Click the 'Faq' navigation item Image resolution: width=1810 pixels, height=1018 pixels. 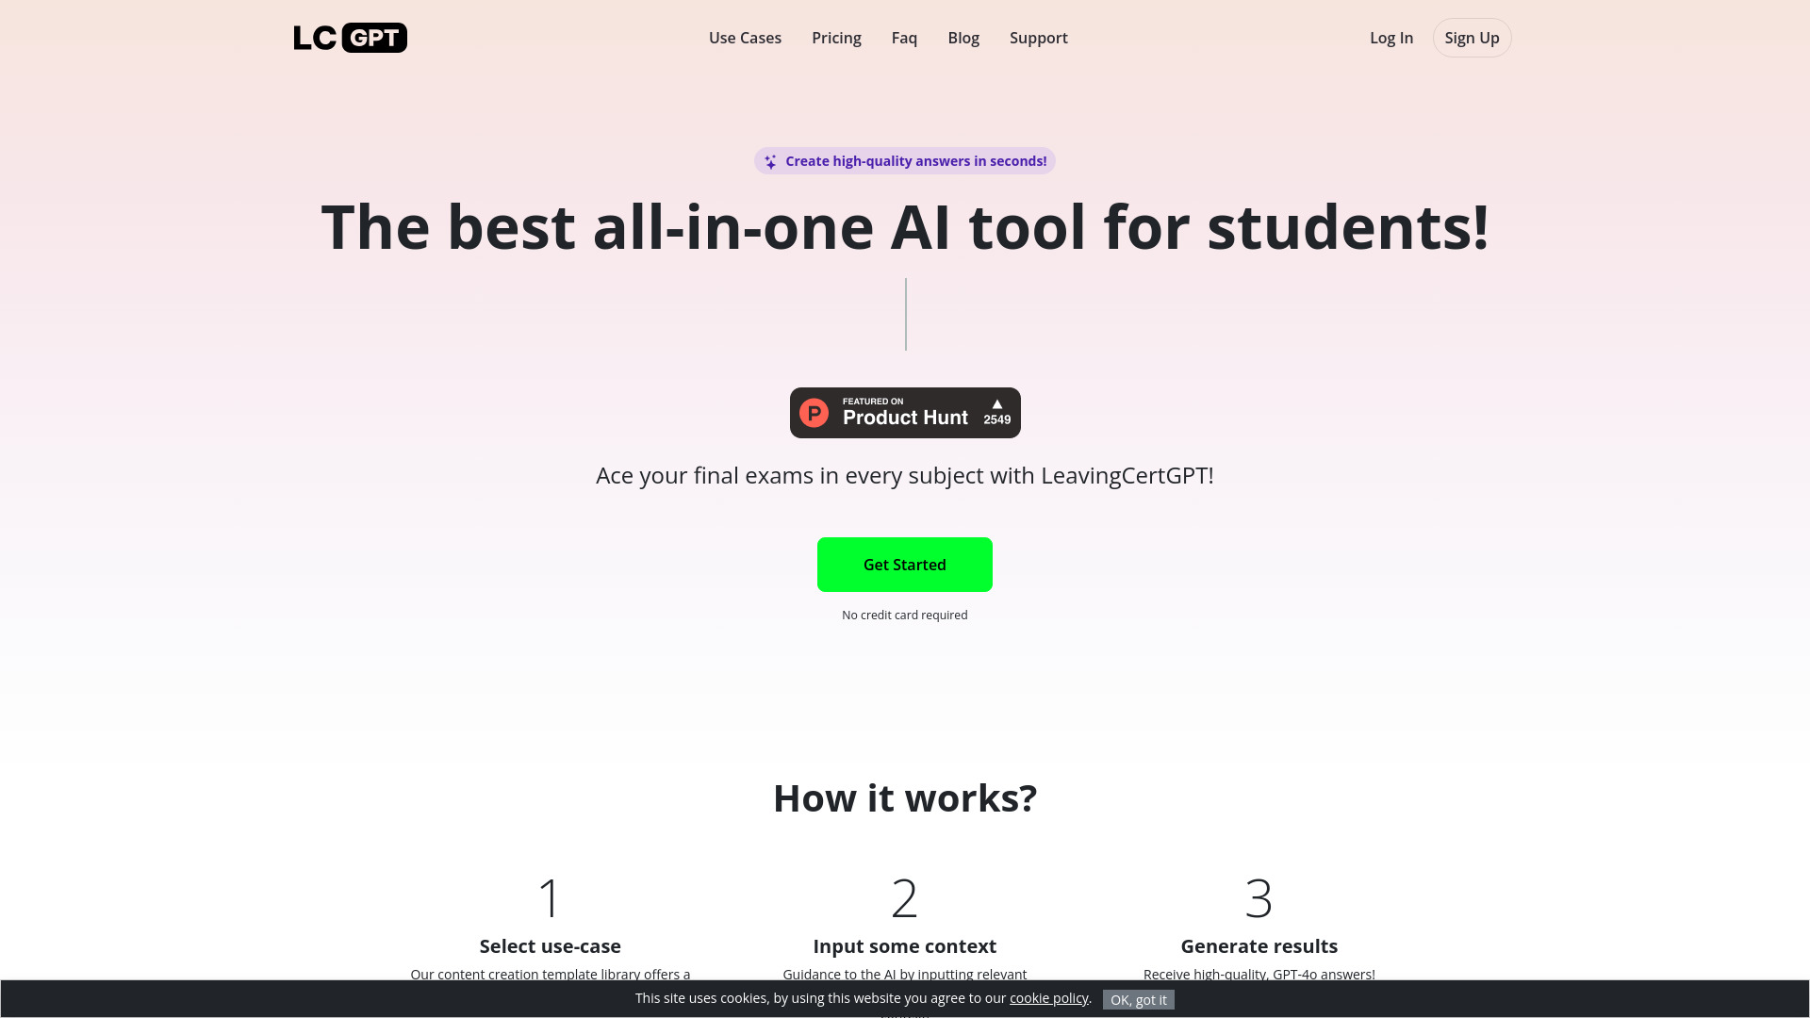(904, 38)
